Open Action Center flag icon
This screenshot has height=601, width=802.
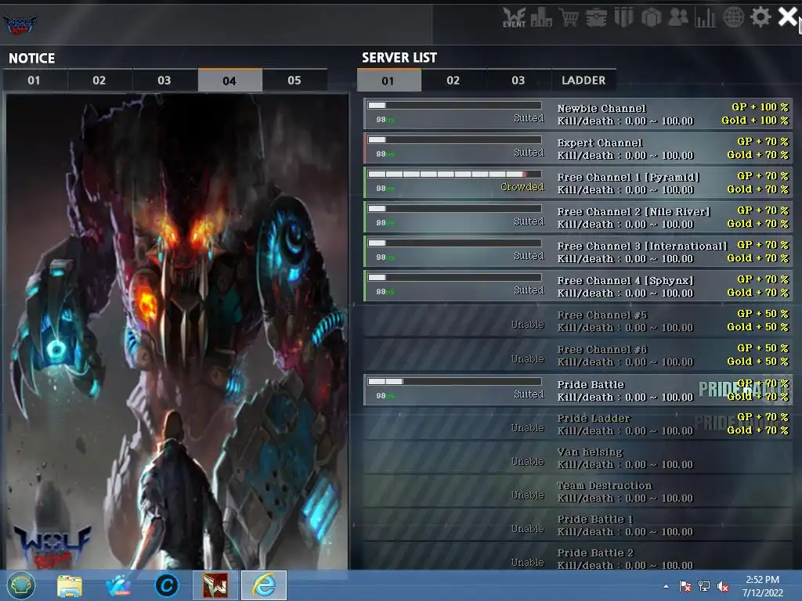[685, 586]
